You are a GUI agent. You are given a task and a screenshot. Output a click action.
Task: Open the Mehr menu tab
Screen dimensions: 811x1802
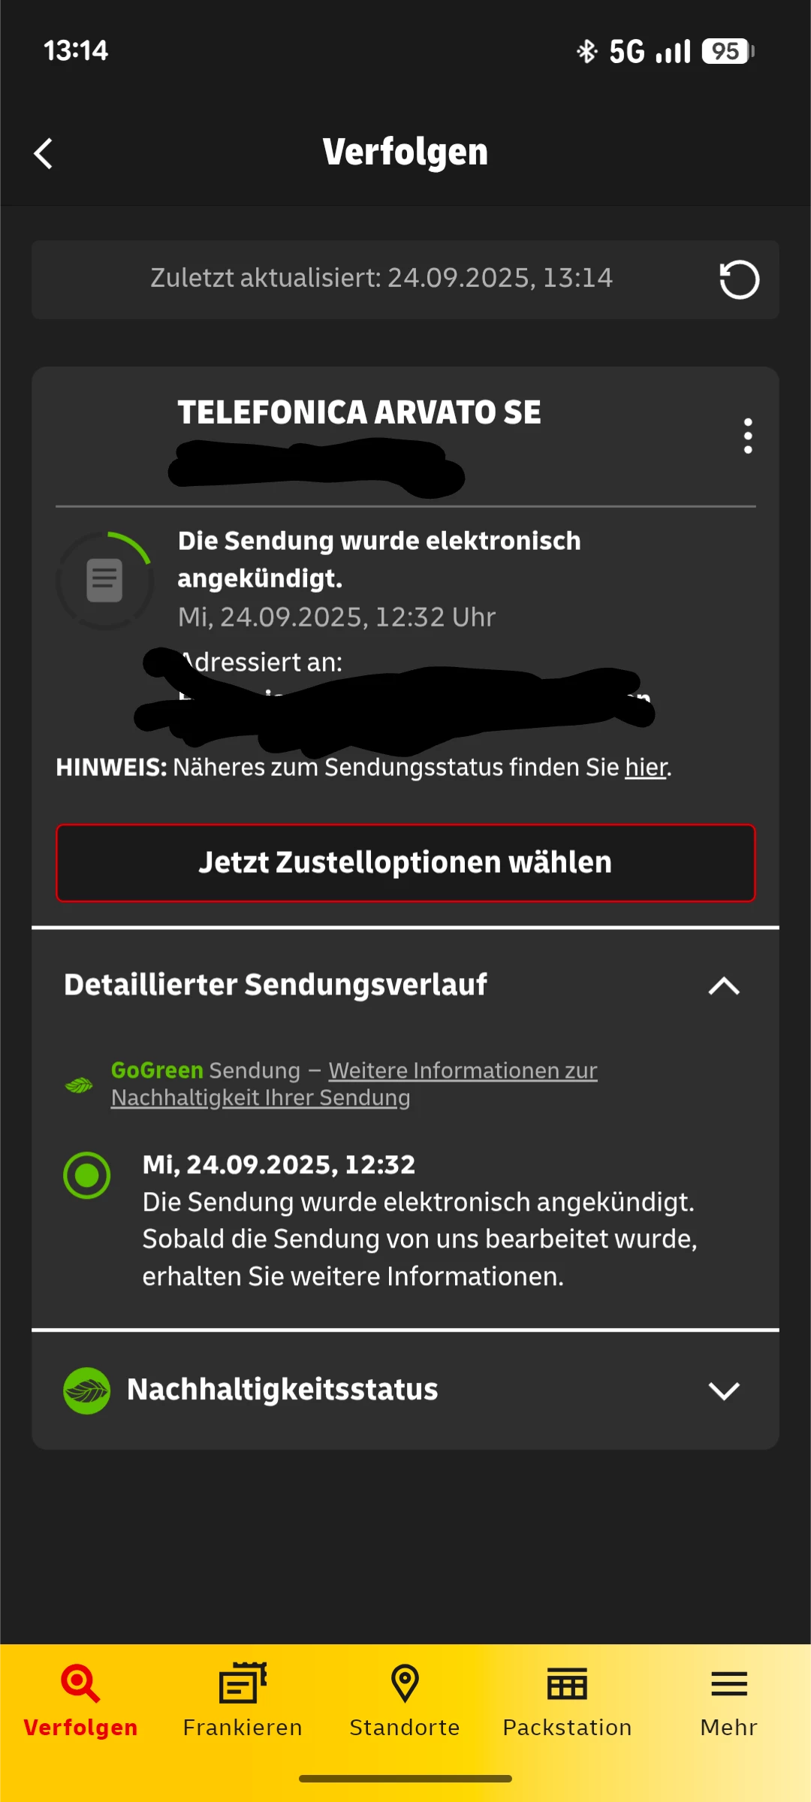(x=728, y=1701)
